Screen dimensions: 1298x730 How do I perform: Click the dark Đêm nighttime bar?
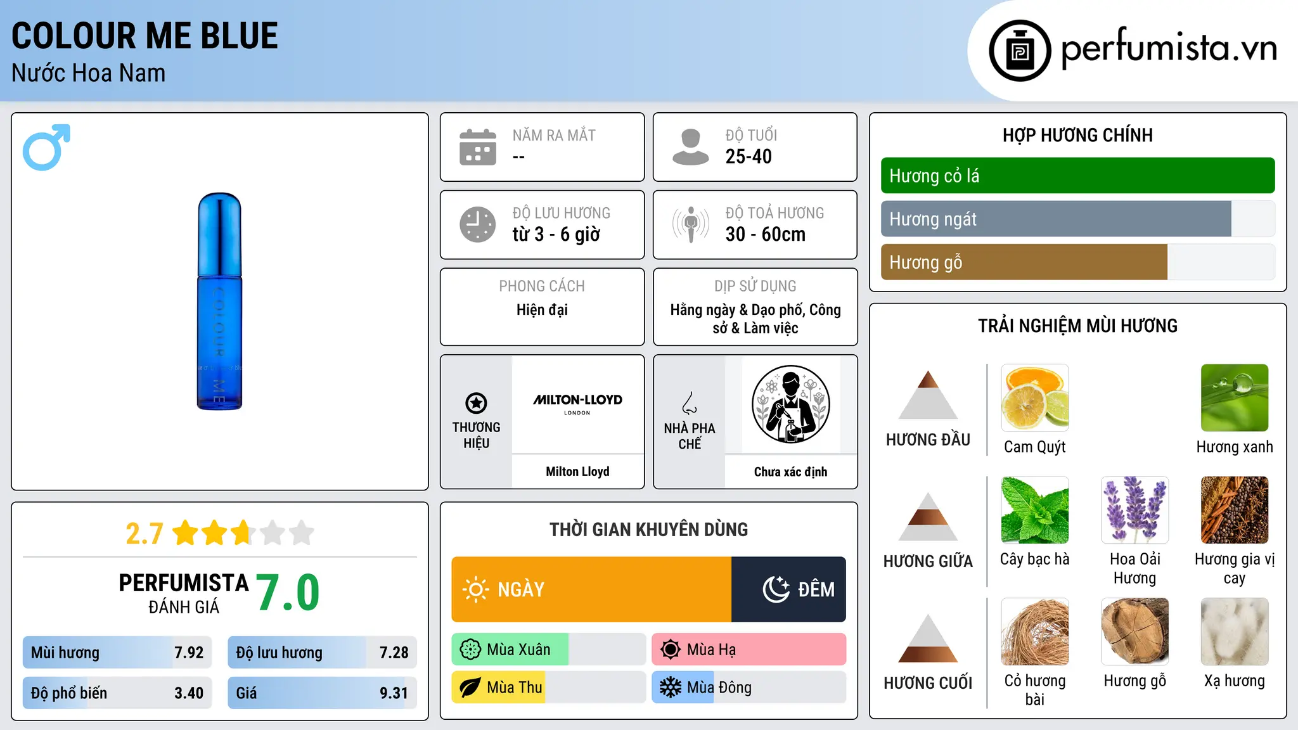788,589
